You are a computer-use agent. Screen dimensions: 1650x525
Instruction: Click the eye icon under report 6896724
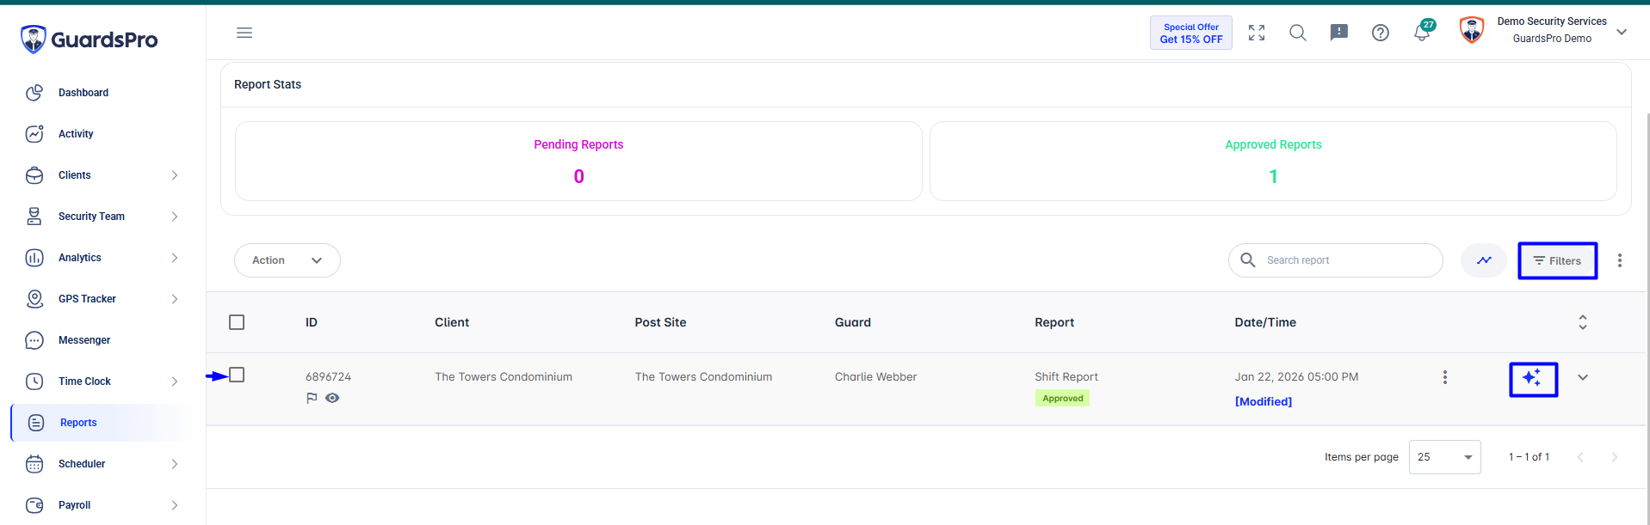coord(332,398)
